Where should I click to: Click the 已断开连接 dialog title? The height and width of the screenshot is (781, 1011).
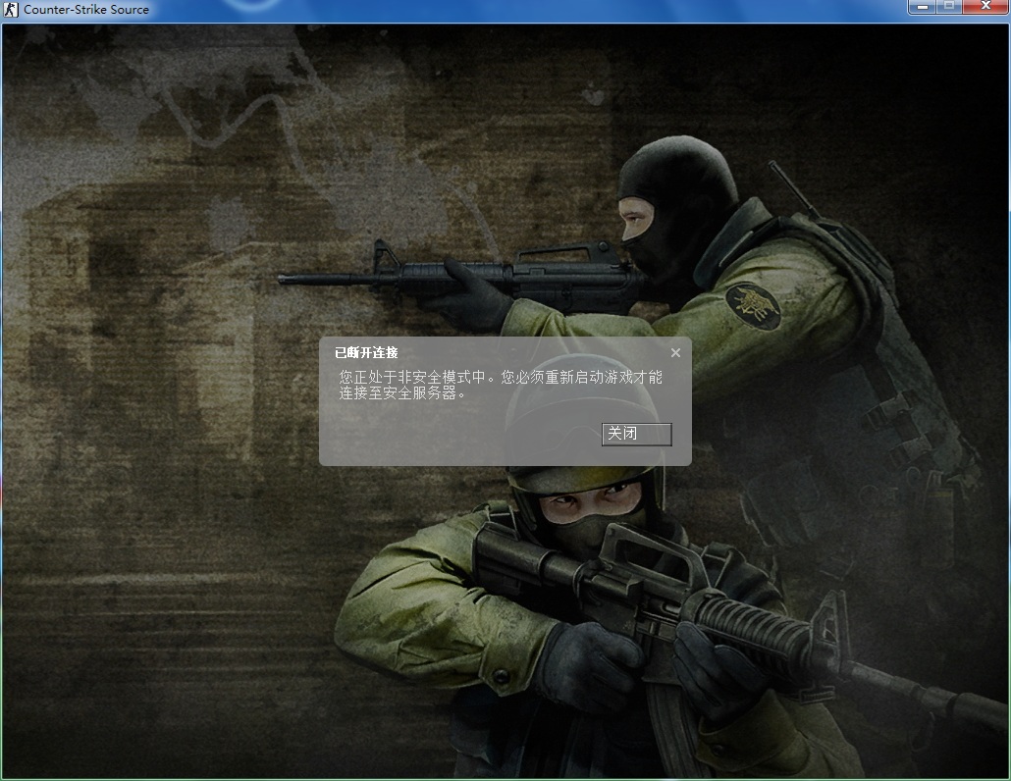(x=366, y=353)
